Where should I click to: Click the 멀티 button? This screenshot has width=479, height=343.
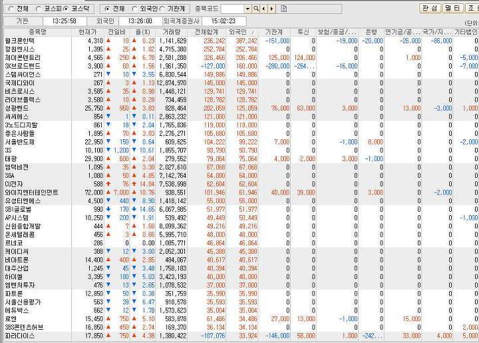[453, 8]
